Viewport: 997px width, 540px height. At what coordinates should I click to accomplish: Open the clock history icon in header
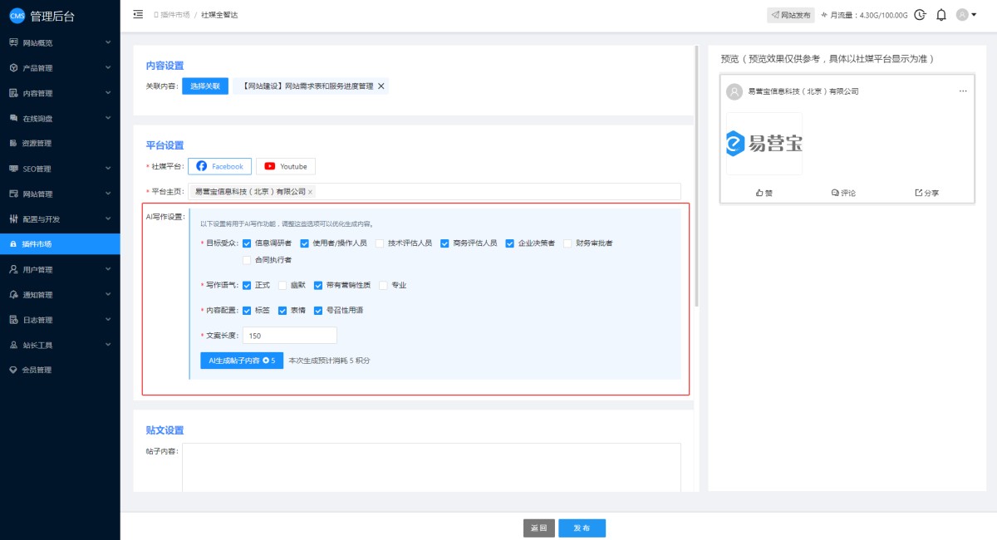pyautogui.click(x=920, y=15)
